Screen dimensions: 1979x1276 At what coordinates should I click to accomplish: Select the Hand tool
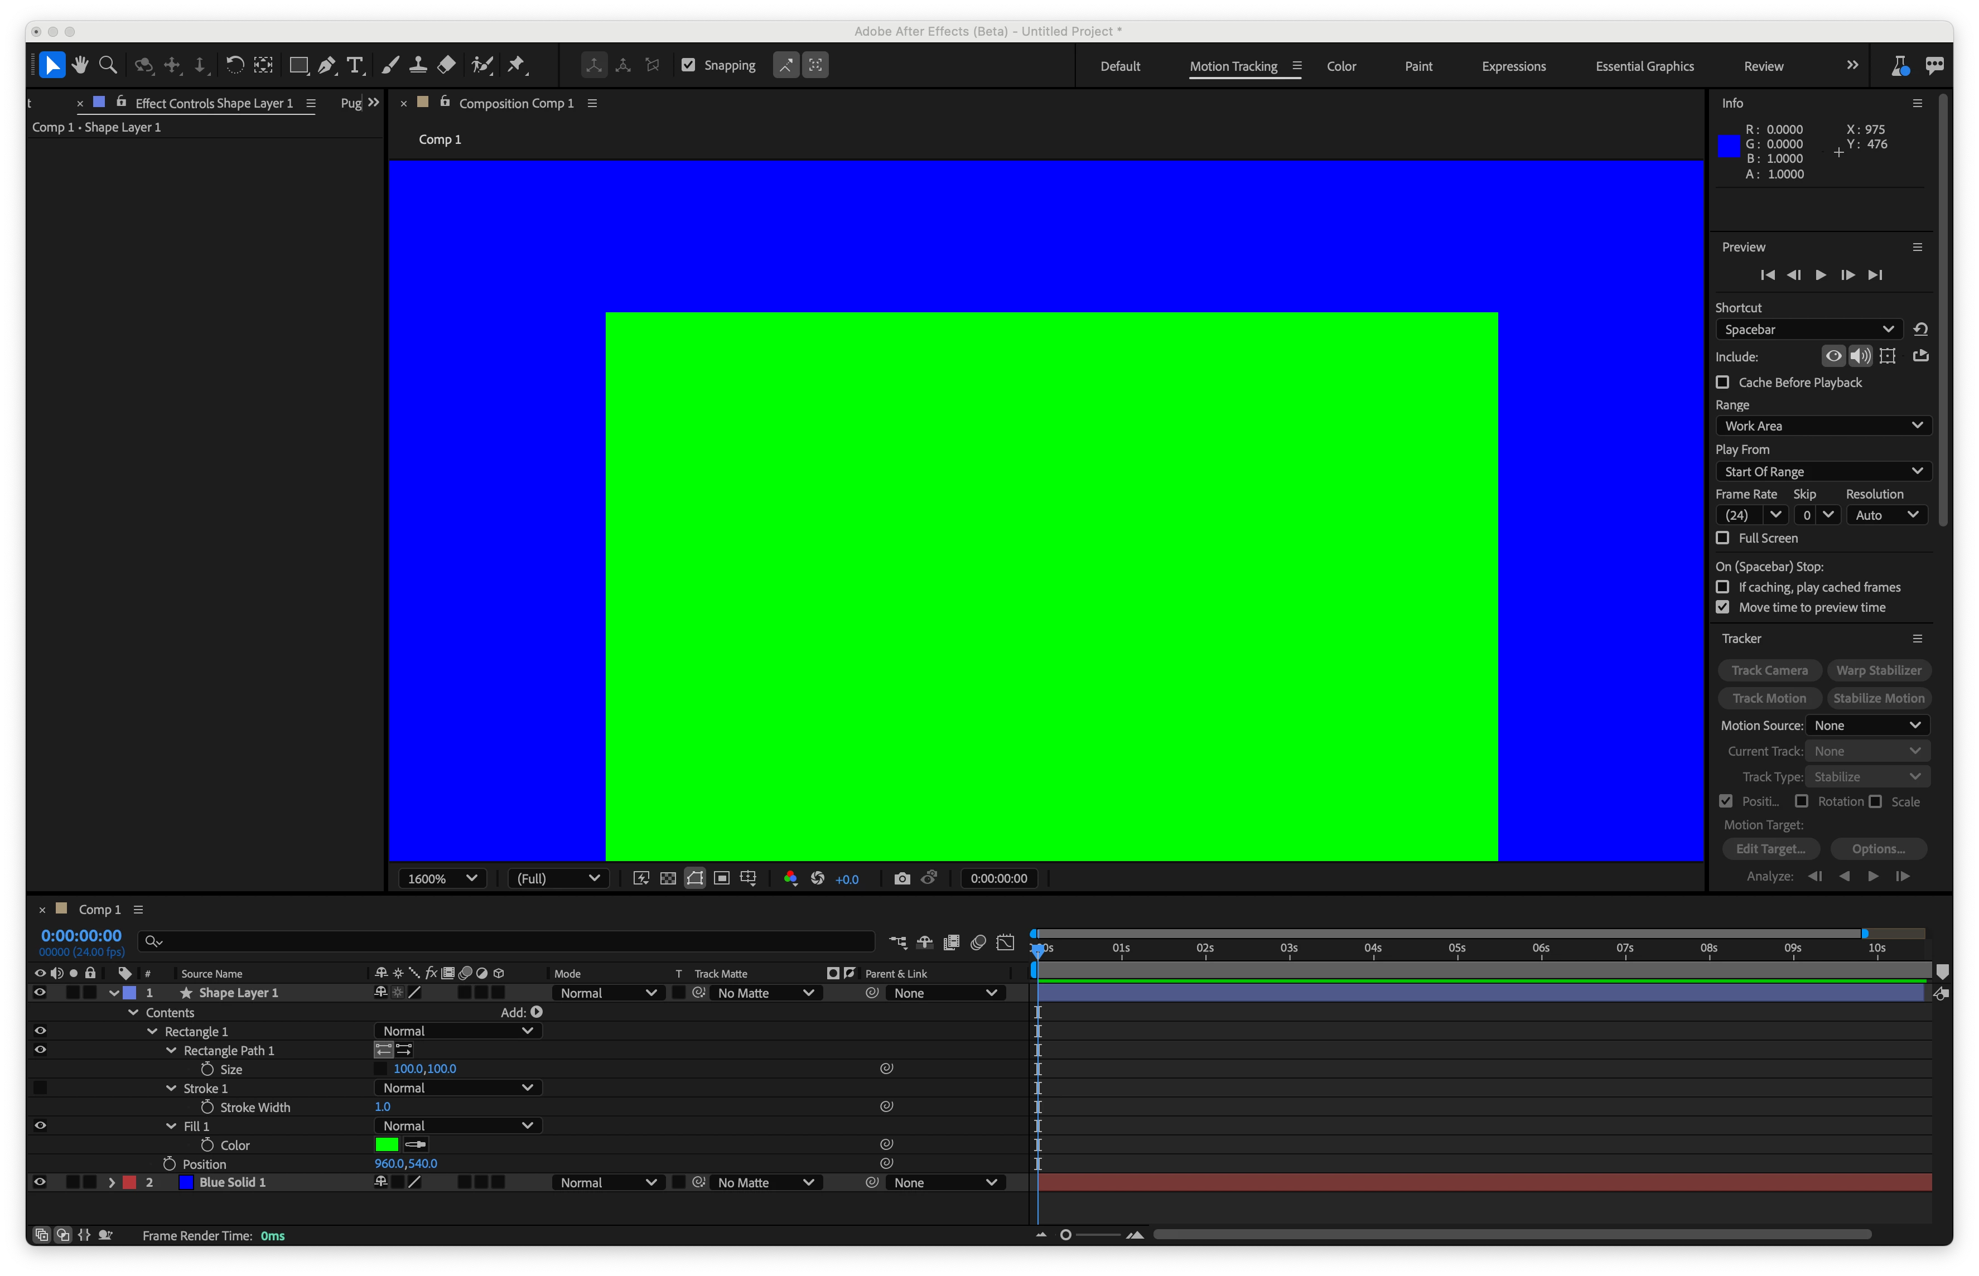coord(80,65)
